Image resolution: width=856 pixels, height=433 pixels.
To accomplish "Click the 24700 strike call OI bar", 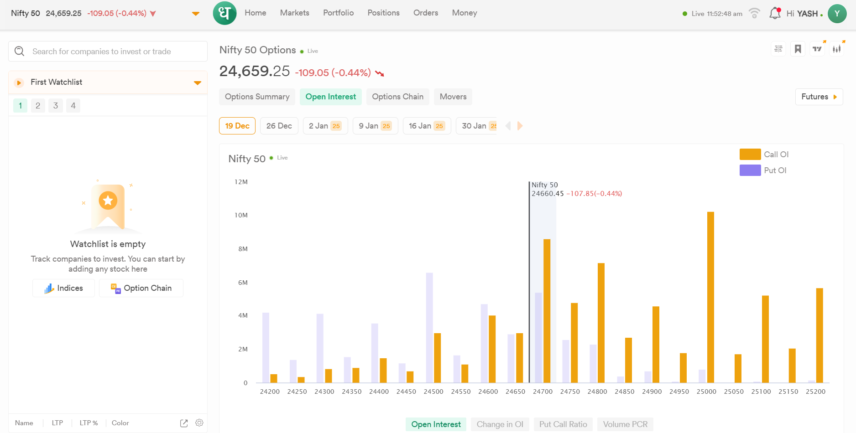I will click(547, 311).
